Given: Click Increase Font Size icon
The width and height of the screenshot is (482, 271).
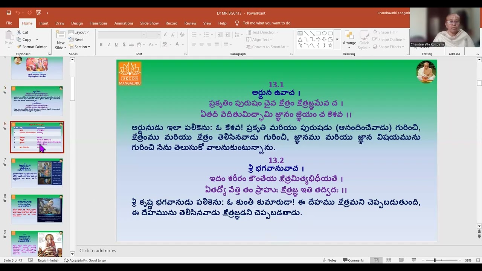Looking at the screenshot, I should (x=165, y=35).
